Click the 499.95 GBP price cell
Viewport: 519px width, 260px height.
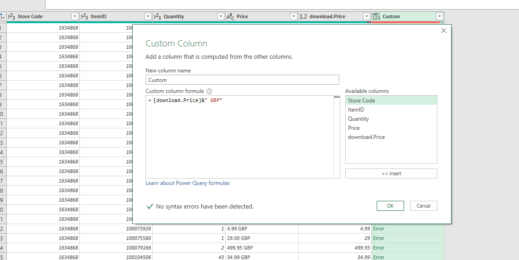(x=262, y=248)
